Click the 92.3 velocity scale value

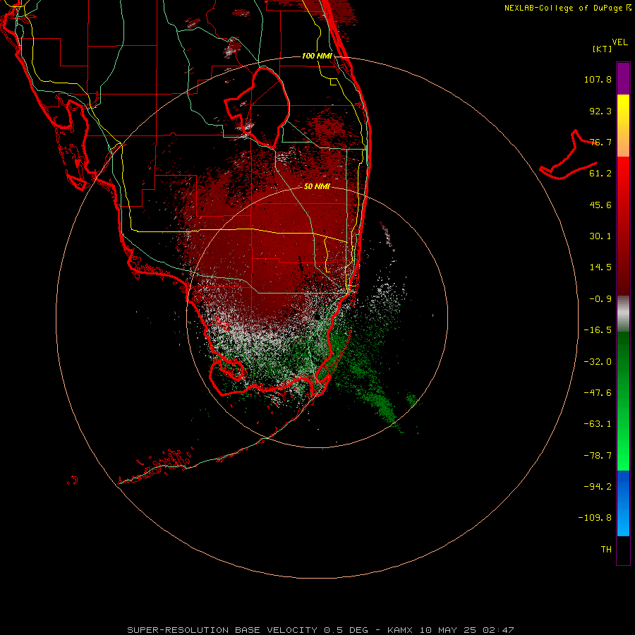tap(600, 111)
